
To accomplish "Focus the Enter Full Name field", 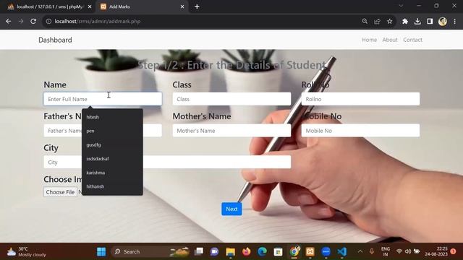I will (x=103, y=99).
